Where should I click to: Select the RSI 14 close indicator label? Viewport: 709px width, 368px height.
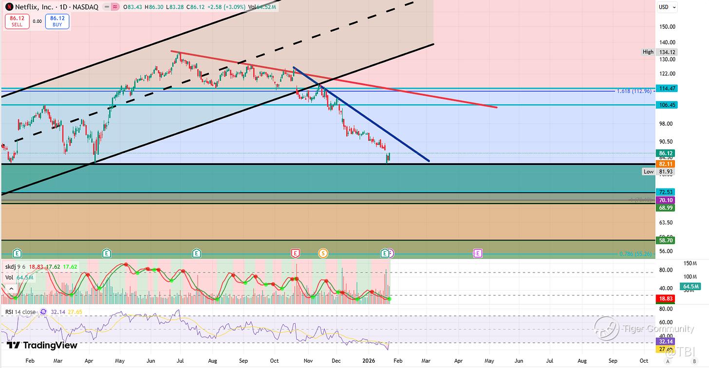point(20,312)
